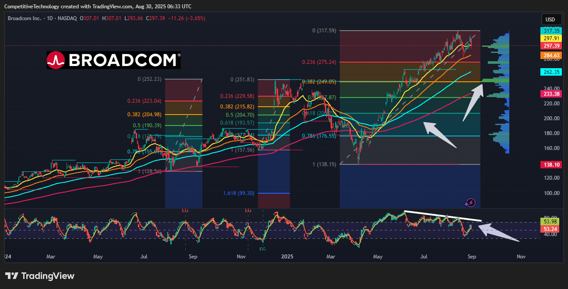Click the 284.63 orange price label
The image size is (568, 289).
(550, 55)
